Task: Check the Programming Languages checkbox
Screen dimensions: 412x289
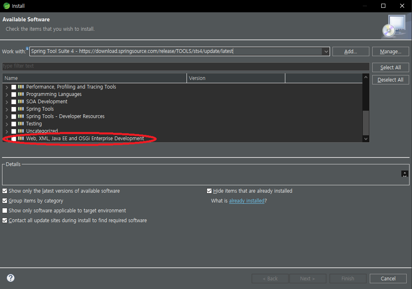Action: (14, 94)
